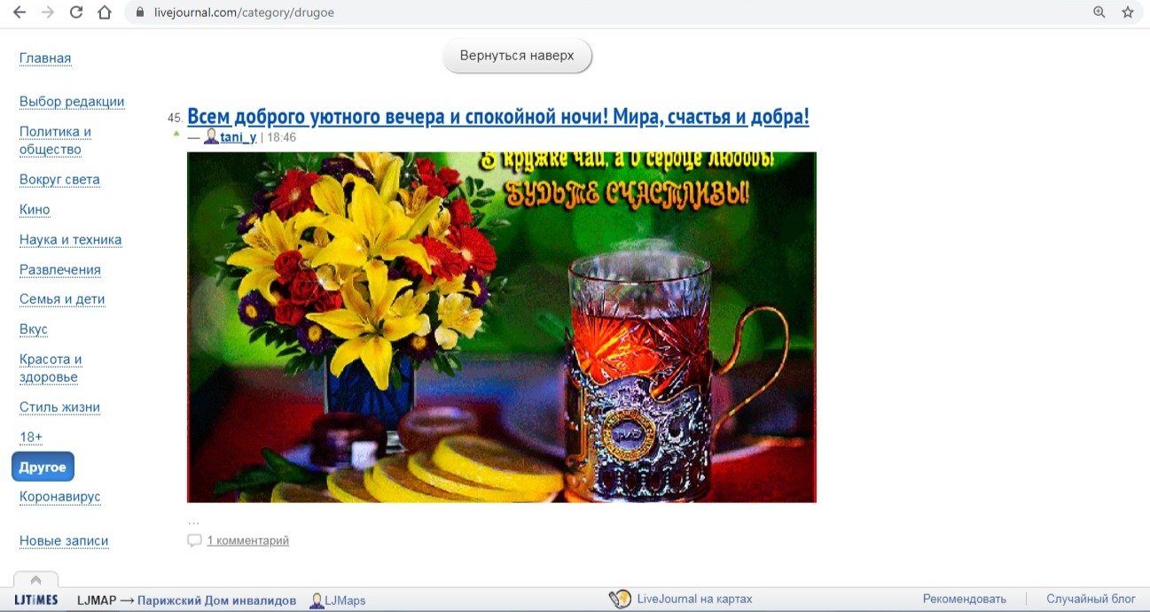Viewport: 1150px width, 612px height.
Task: Open Кино category
Action: pyautogui.click(x=35, y=210)
